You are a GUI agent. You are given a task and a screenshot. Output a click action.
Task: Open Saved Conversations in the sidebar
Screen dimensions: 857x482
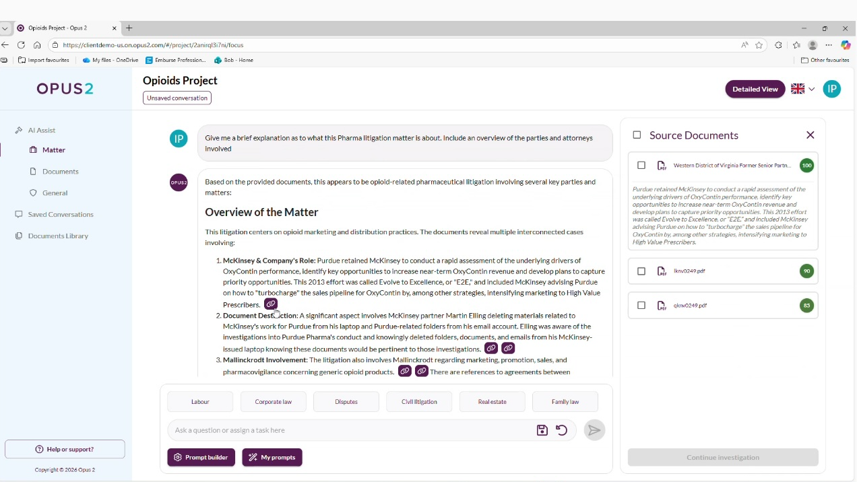(x=60, y=215)
